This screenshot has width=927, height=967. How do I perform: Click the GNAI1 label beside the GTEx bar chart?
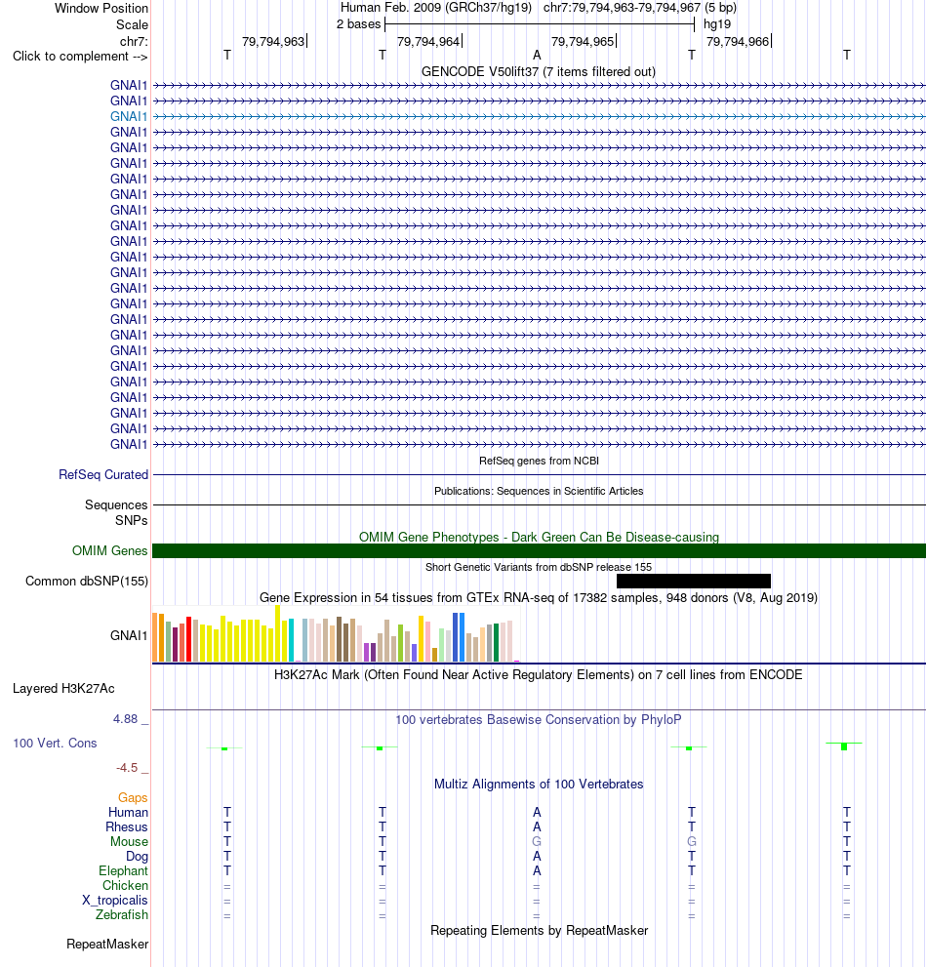[129, 635]
